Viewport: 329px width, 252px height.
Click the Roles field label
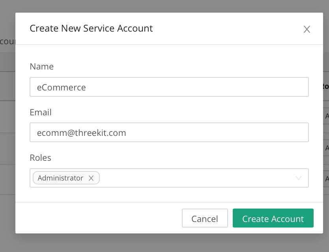tap(41, 158)
